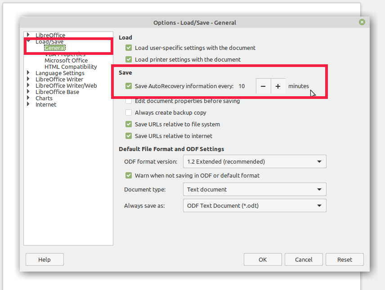Expand the LibreOffice Writer node arrow
This screenshot has height=290, width=385.
[x=28, y=79]
